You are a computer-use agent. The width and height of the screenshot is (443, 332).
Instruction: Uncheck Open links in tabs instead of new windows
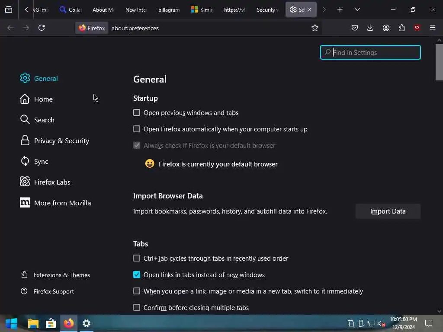point(137,275)
